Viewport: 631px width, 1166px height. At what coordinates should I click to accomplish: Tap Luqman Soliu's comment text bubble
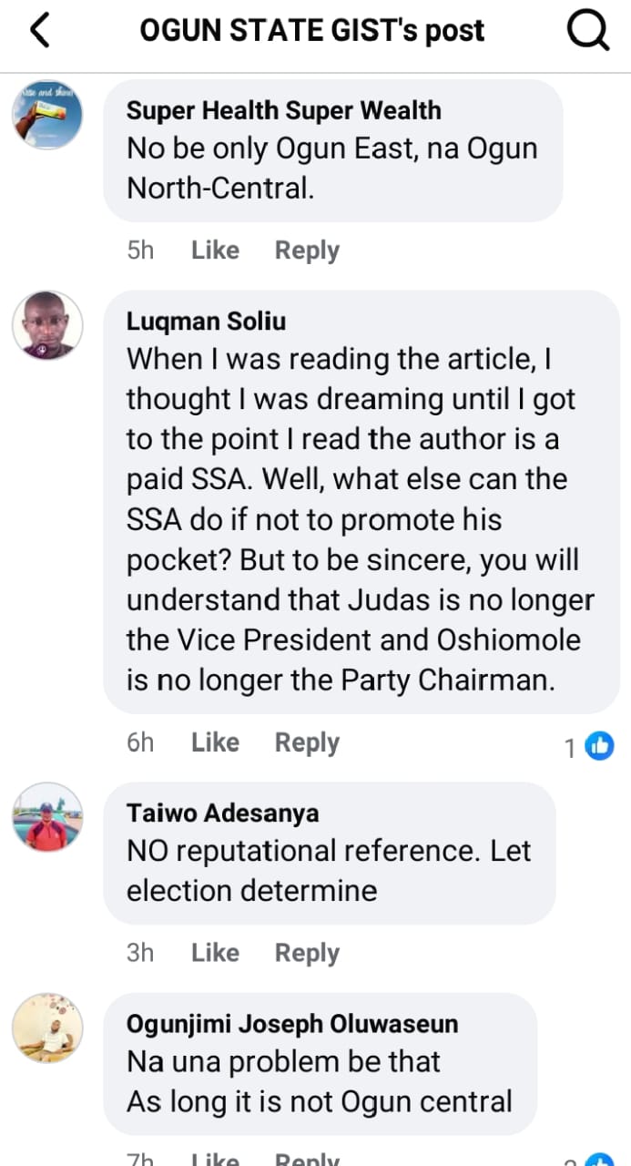[361, 519]
